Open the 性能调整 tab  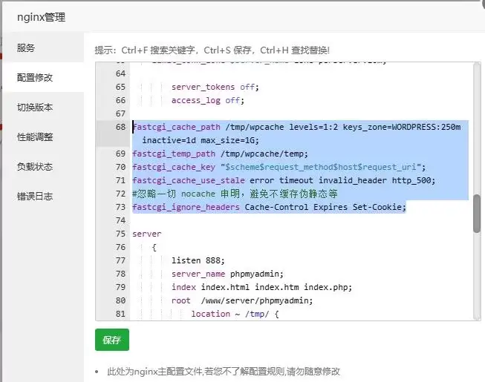pyautogui.click(x=35, y=136)
